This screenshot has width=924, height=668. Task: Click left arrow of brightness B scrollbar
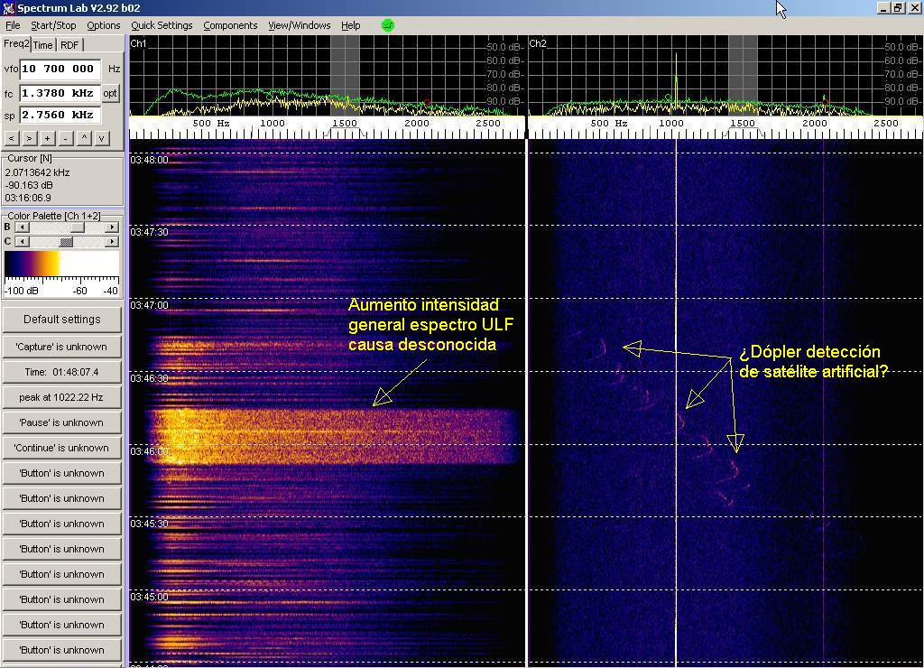(22, 227)
